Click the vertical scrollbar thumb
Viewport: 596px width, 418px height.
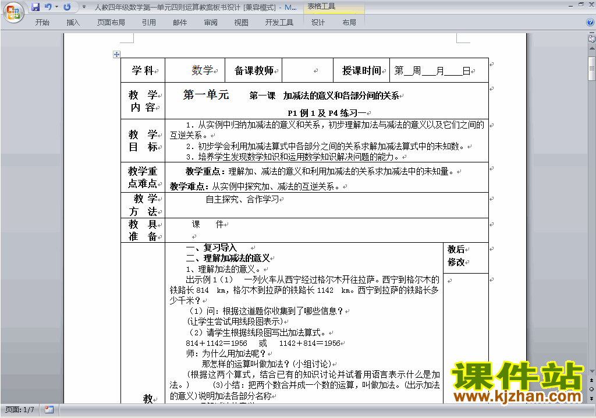(591, 69)
